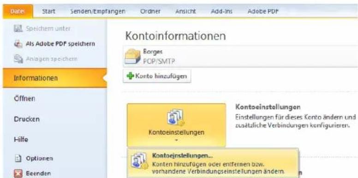Click the Kontoinformationen heading
The height and width of the screenshot is (178, 358).
click(x=175, y=36)
